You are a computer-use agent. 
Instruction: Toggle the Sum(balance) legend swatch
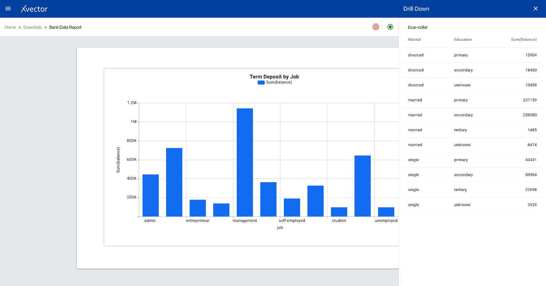pos(261,83)
